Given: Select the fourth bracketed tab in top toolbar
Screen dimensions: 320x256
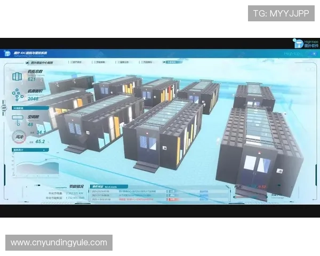Looking at the screenshot, I should 149,62.
